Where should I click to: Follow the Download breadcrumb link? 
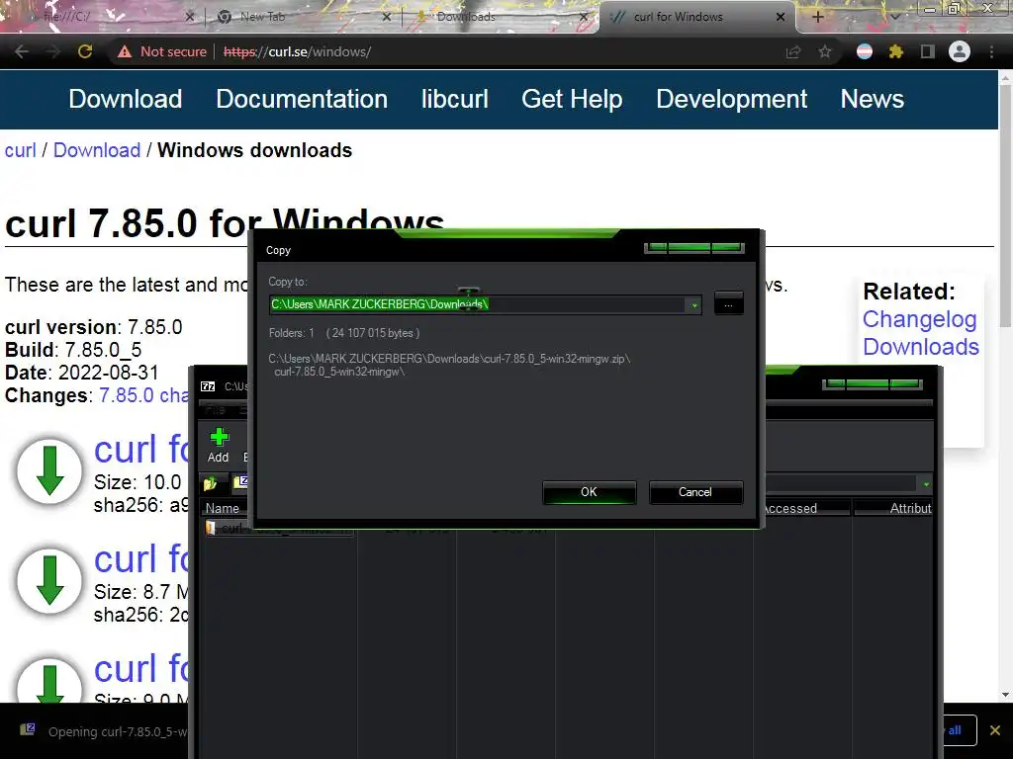tap(97, 150)
